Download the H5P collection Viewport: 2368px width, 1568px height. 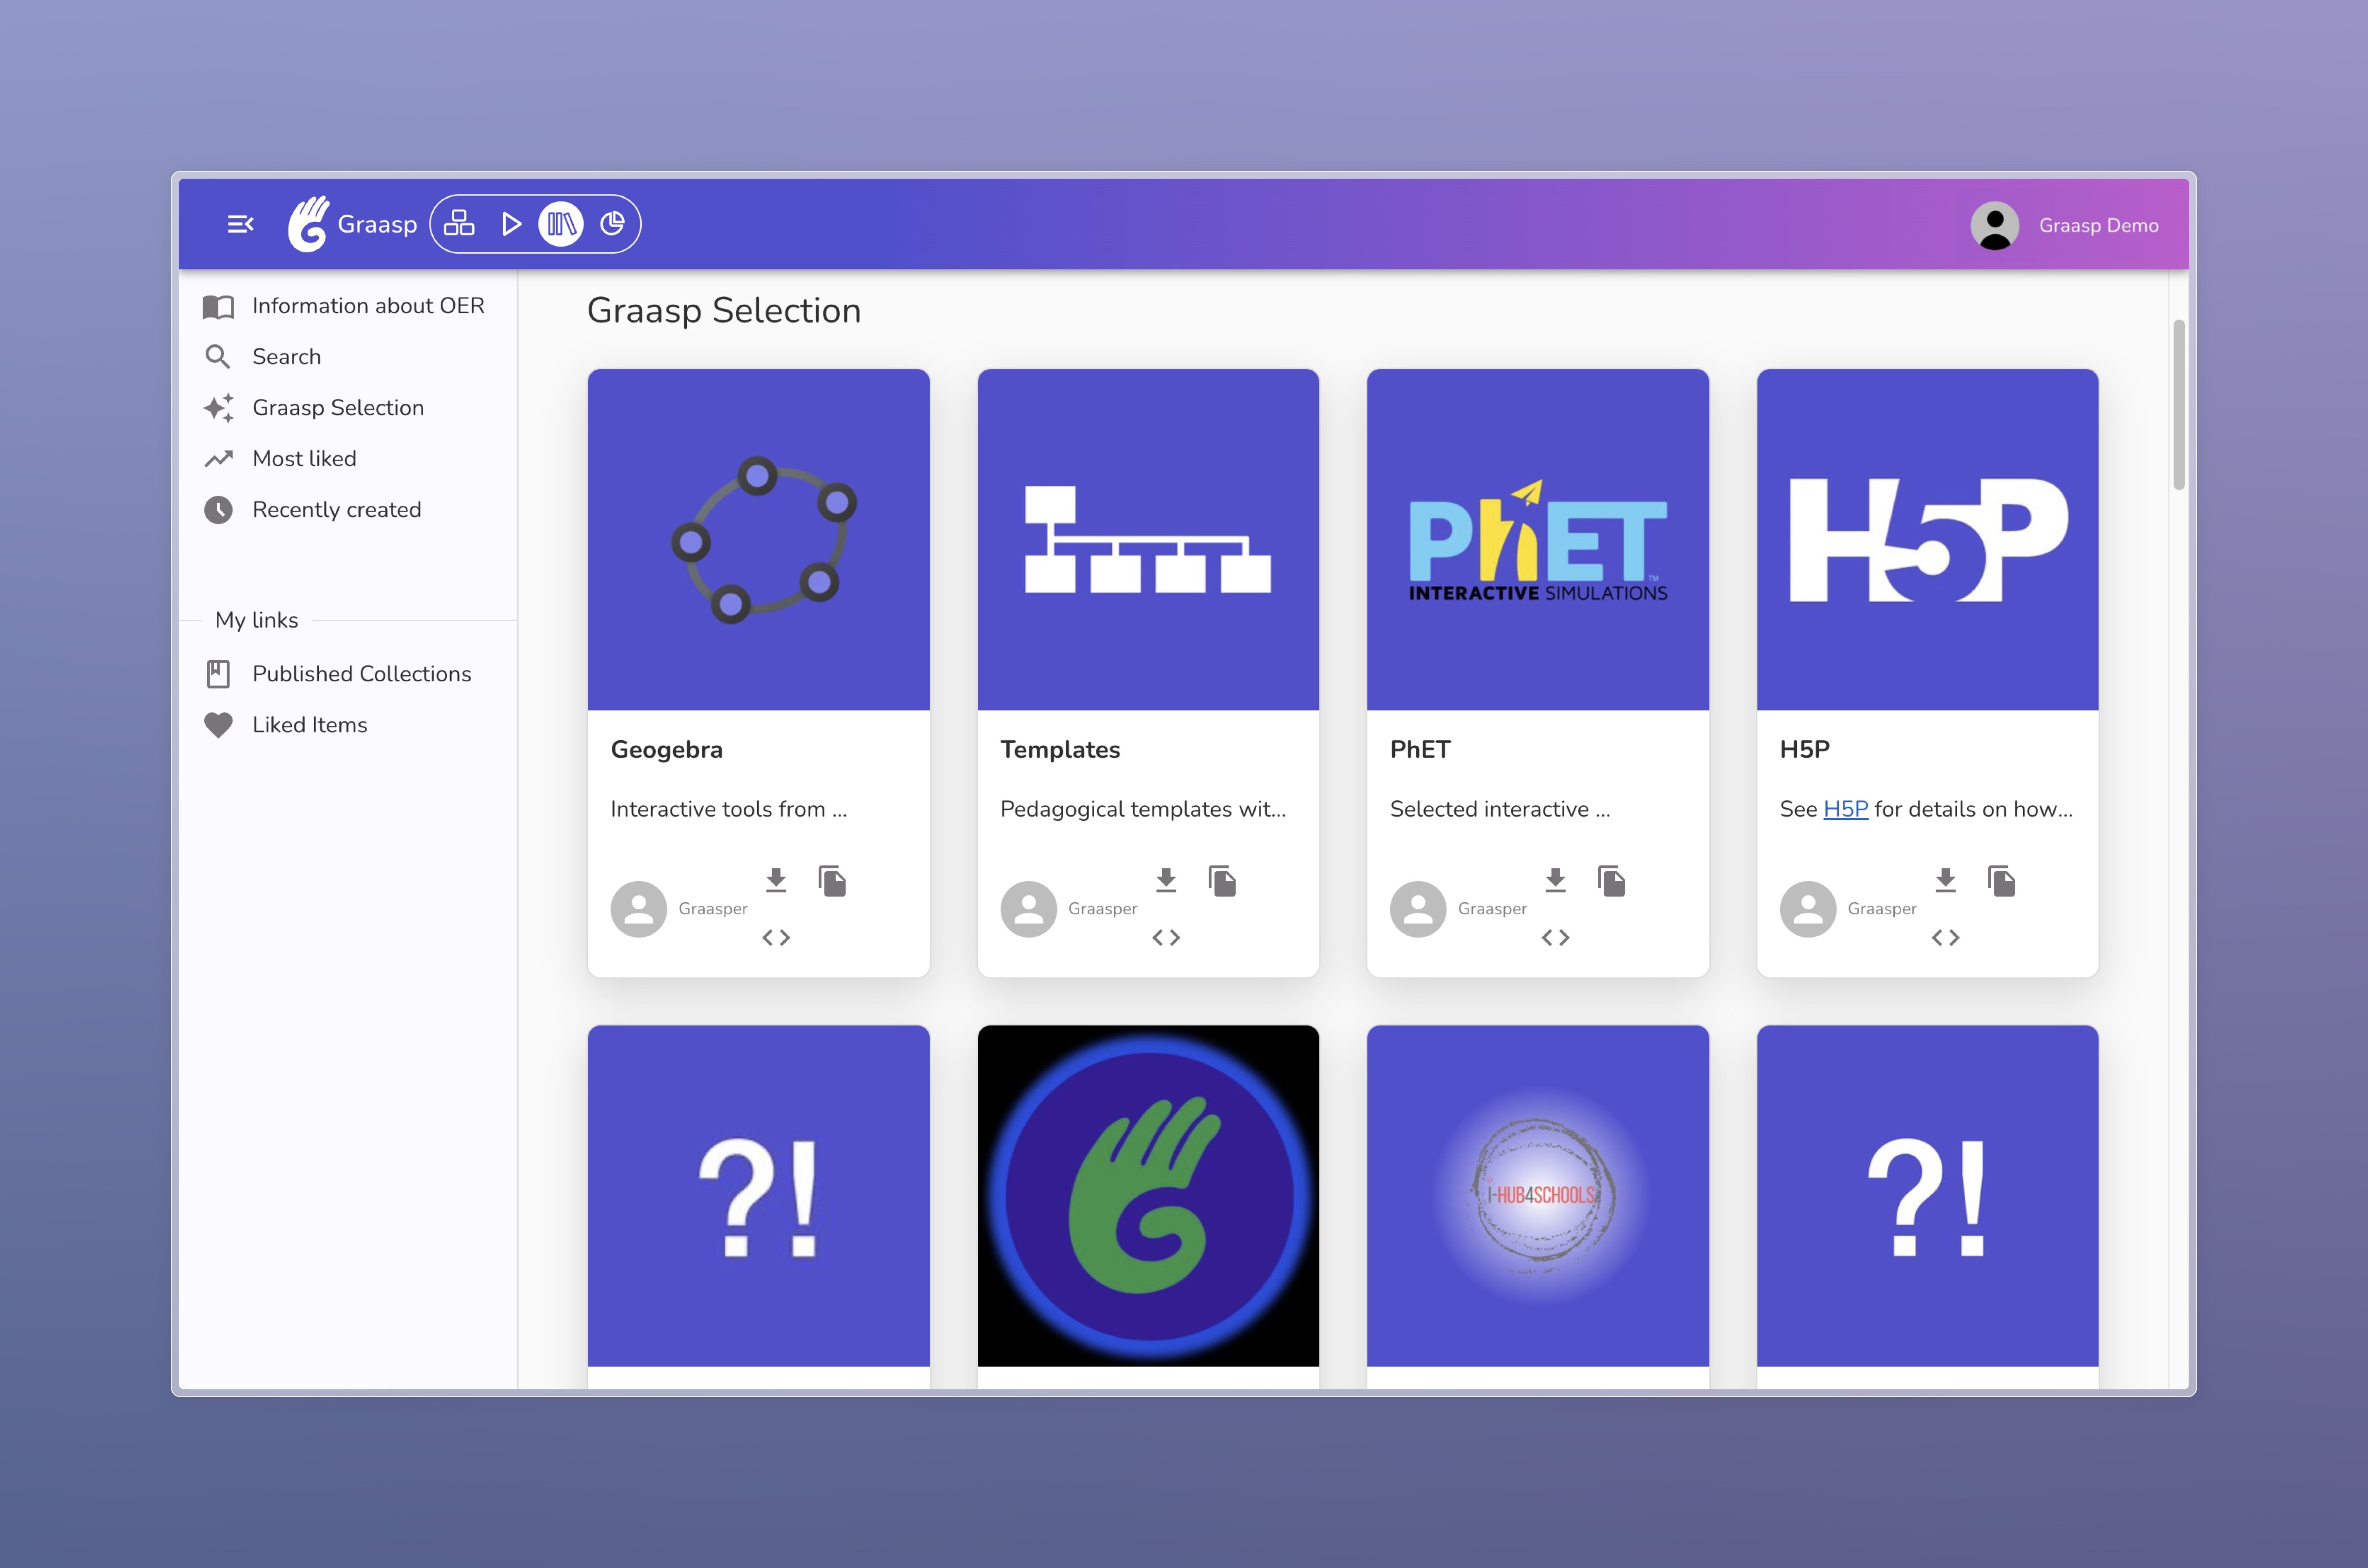pyautogui.click(x=1945, y=880)
